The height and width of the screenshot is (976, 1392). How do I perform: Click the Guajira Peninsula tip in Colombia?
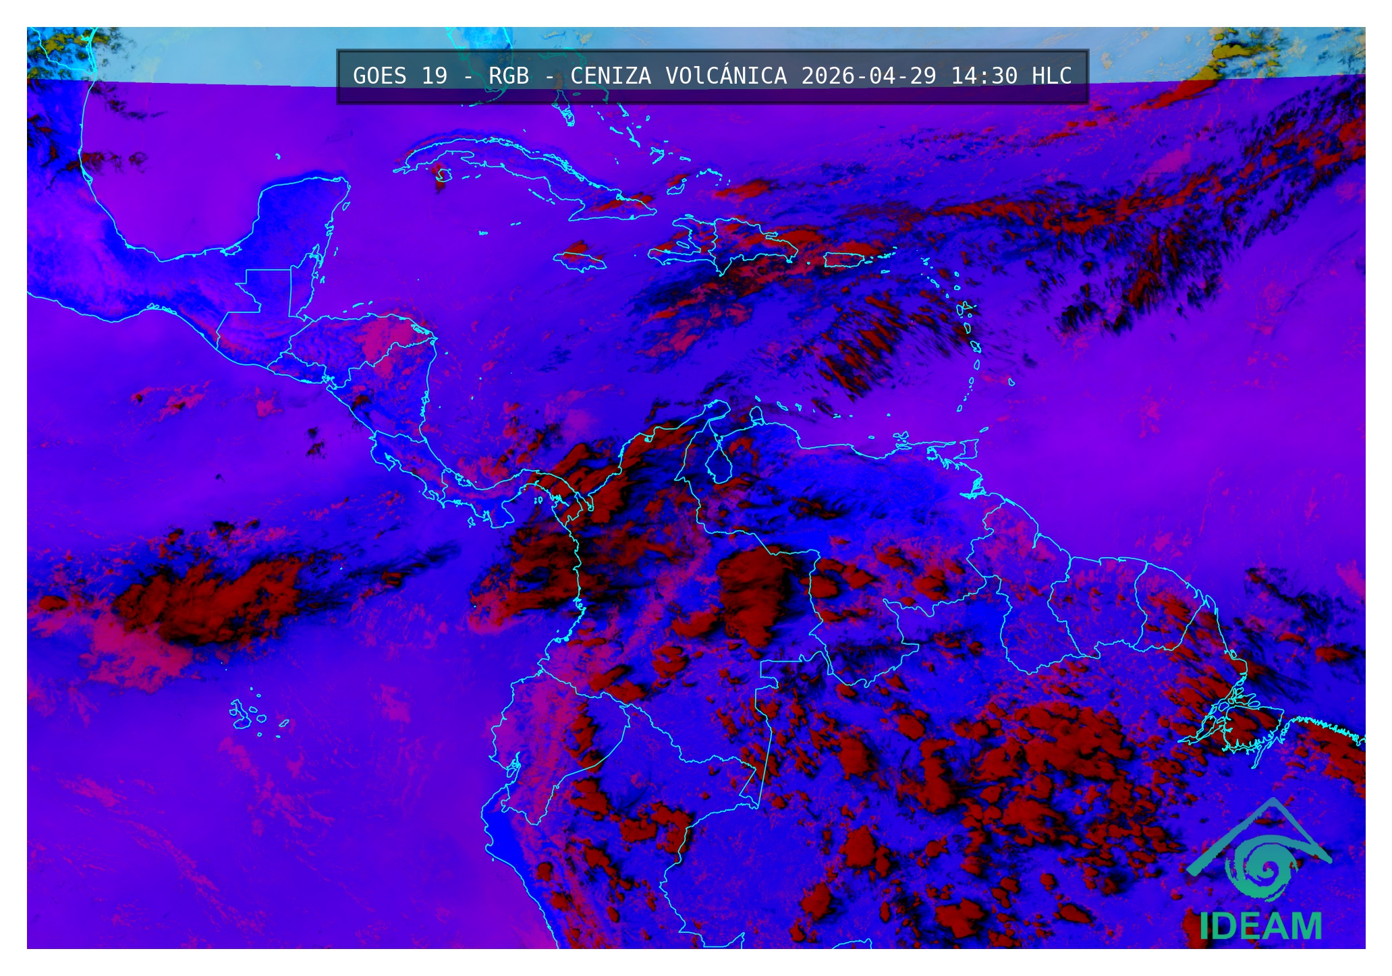719,407
